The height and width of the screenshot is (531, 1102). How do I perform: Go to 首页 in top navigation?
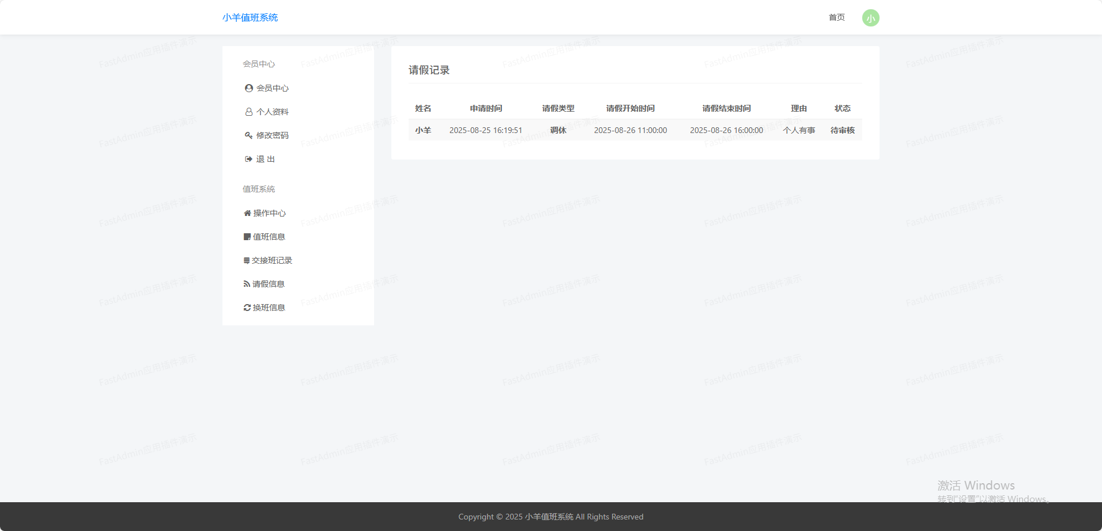(836, 17)
